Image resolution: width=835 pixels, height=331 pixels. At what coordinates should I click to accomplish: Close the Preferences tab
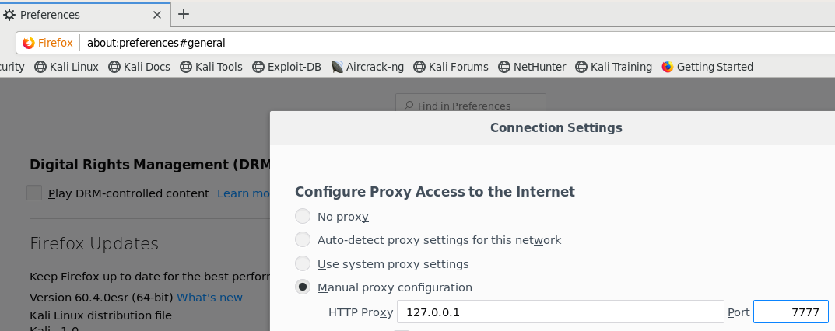pos(158,14)
